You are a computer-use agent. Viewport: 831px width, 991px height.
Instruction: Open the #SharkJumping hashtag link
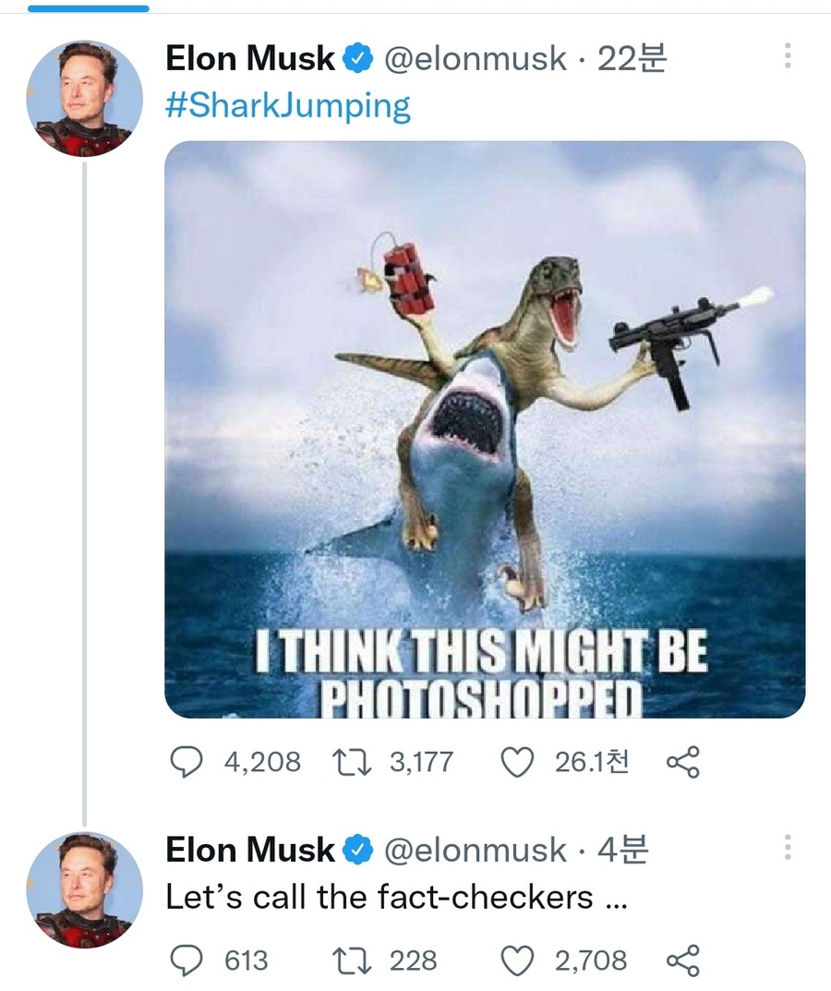[x=287, y=105]
